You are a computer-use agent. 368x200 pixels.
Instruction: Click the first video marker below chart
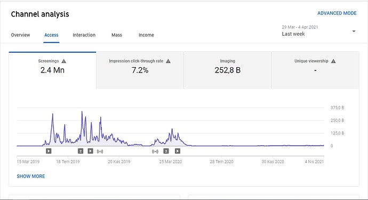coord(49,151)
